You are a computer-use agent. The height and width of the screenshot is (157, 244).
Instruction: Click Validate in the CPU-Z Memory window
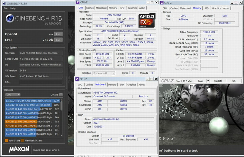point(218,81)
